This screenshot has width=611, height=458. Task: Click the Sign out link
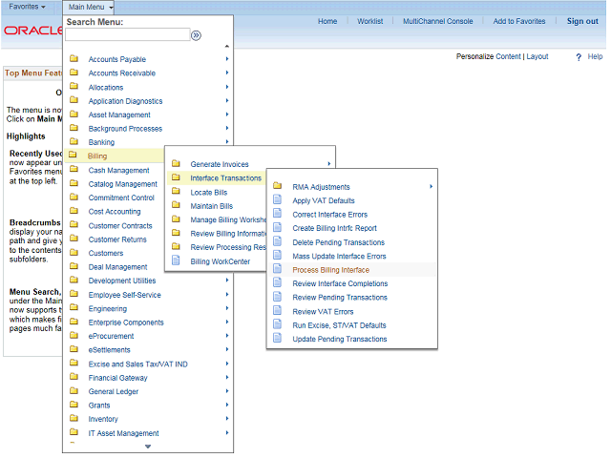coord(582,21)
